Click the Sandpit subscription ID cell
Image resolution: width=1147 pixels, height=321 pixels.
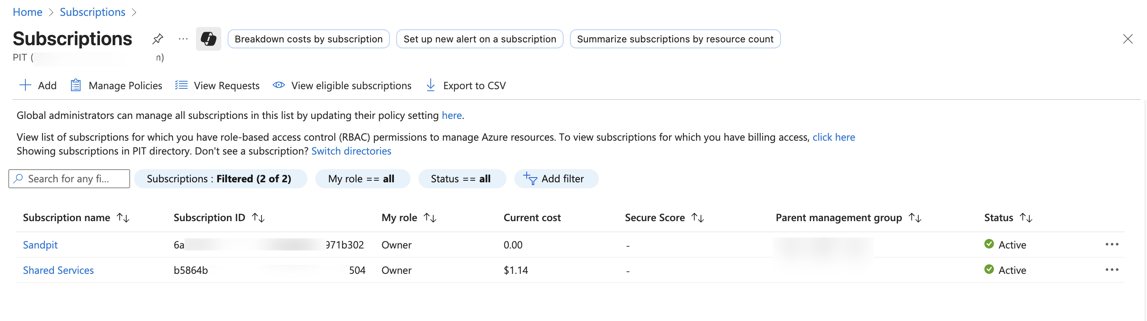(x=269, y=245)
